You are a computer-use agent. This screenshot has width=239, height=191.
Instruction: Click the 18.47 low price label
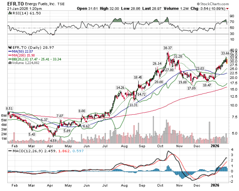[x=207, y=85]
